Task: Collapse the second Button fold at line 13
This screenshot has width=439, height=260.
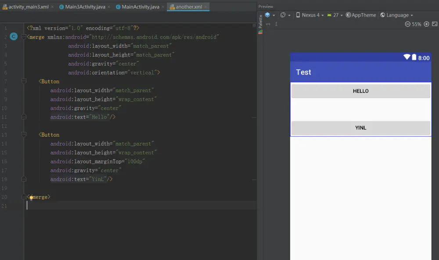Action: tap(24, 135)
